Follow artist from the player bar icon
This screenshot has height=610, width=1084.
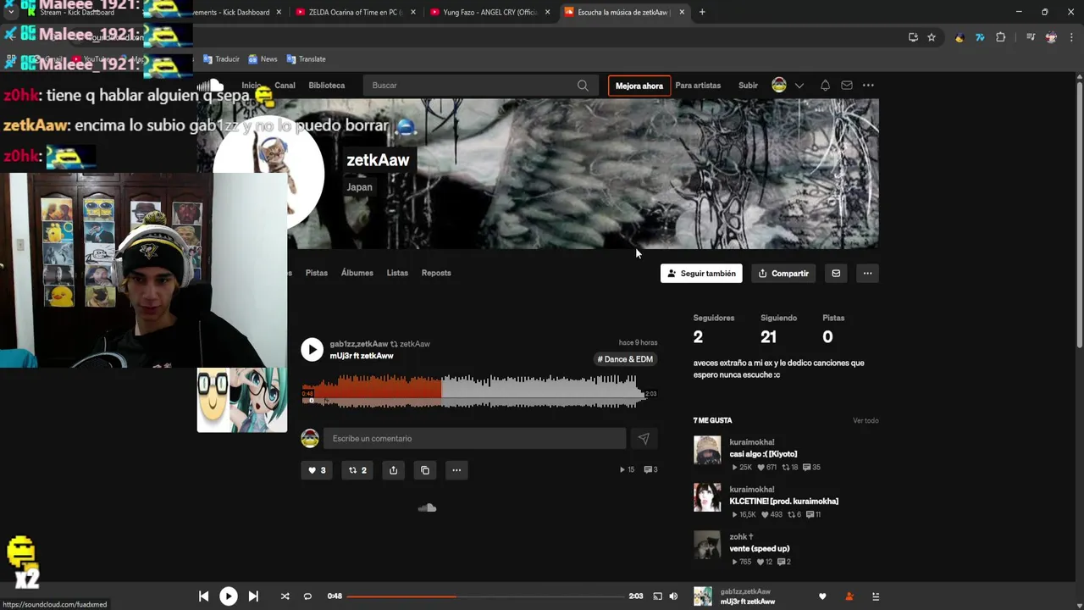[x=849, y=596]
